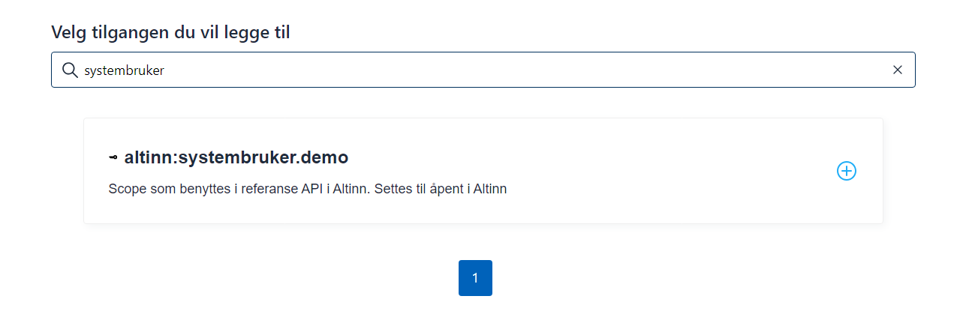
Task: Click the typed word "systembruker" in search box
Action: pos(124,70)
